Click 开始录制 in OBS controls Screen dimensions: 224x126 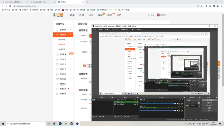coord(209,103)
